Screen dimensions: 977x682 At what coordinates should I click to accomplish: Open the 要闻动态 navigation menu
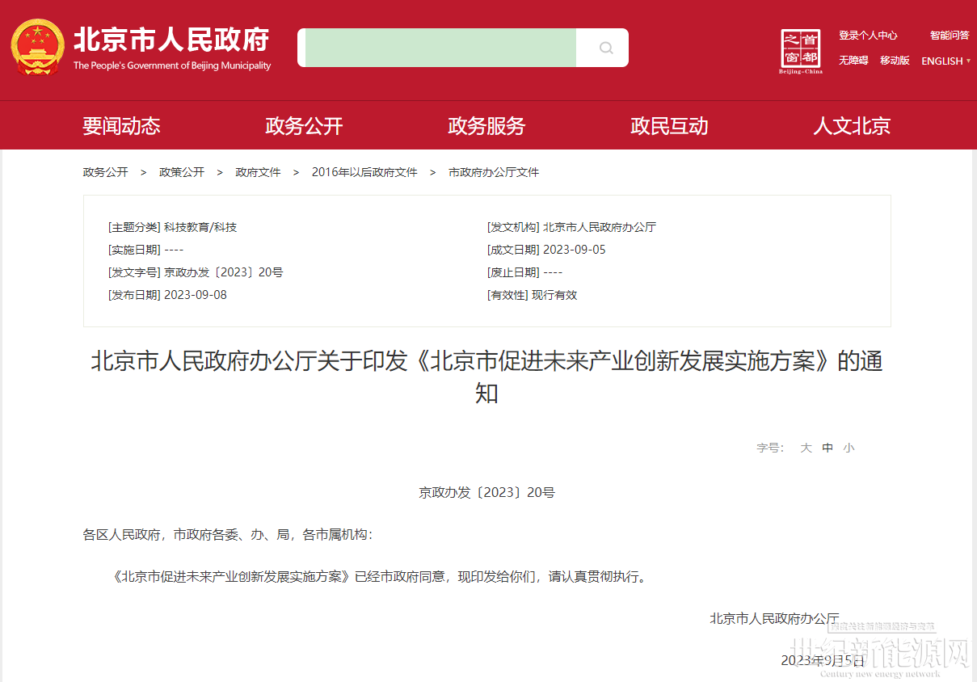[x=121, y=126]
